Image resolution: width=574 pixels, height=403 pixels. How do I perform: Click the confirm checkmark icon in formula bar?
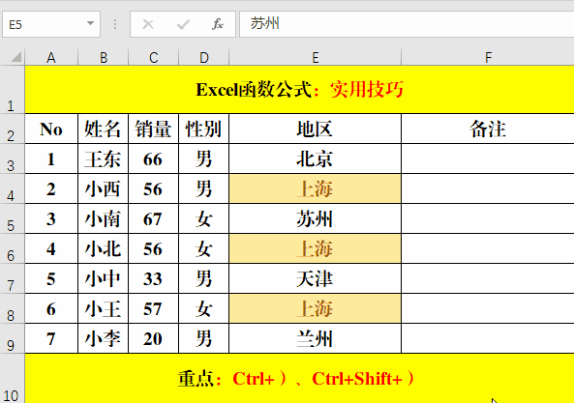[183, 24]
